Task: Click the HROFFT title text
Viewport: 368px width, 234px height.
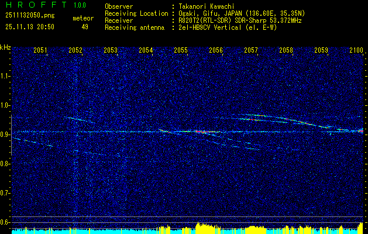Action: point(36,5)
